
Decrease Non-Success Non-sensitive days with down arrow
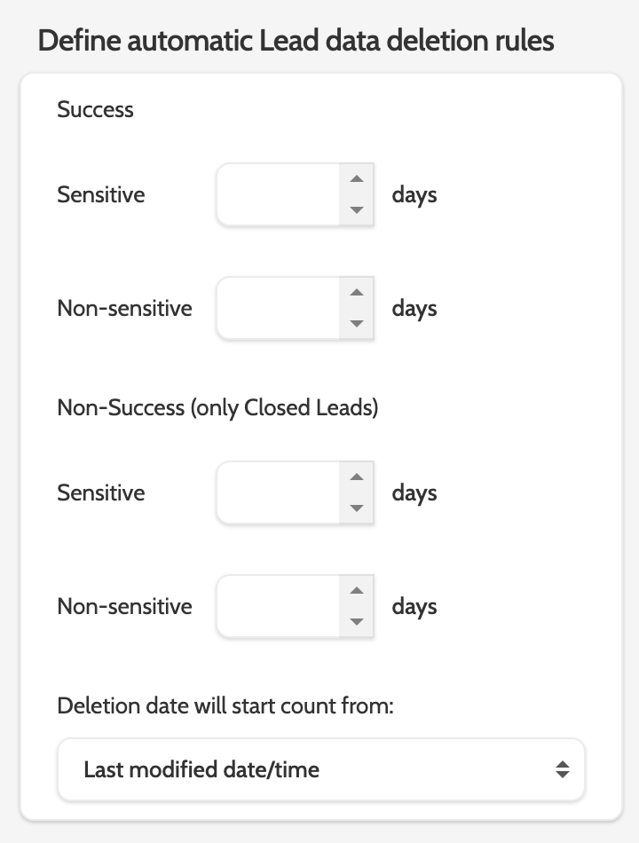tap(357, 622)
